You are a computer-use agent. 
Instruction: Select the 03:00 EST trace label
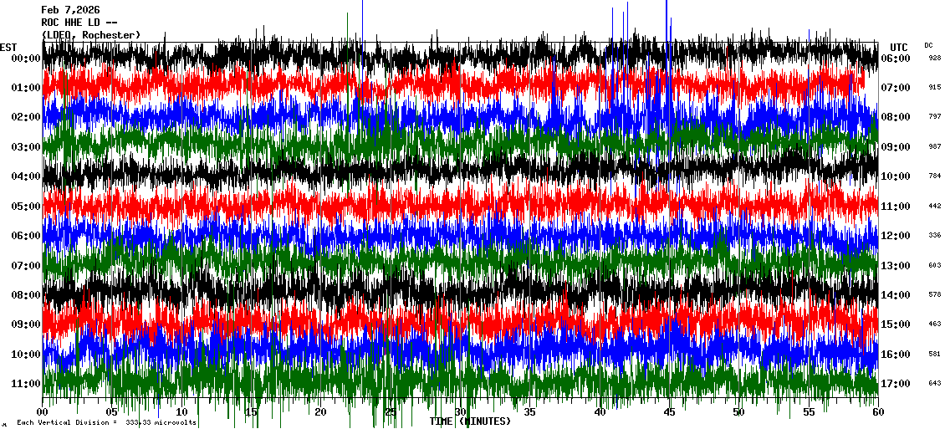(x=26, y=147)
